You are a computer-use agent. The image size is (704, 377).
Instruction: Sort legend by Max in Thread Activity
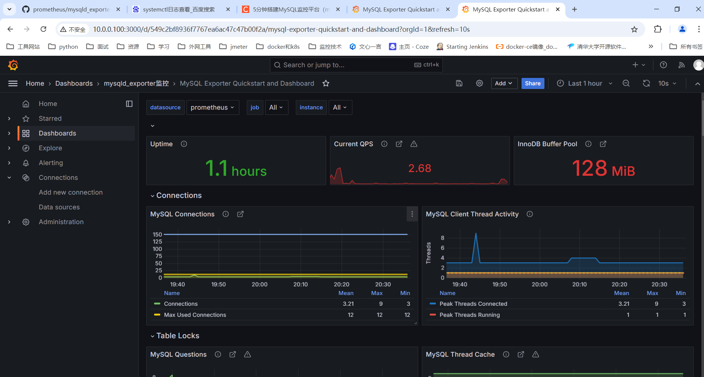click(x=652, y=293)
